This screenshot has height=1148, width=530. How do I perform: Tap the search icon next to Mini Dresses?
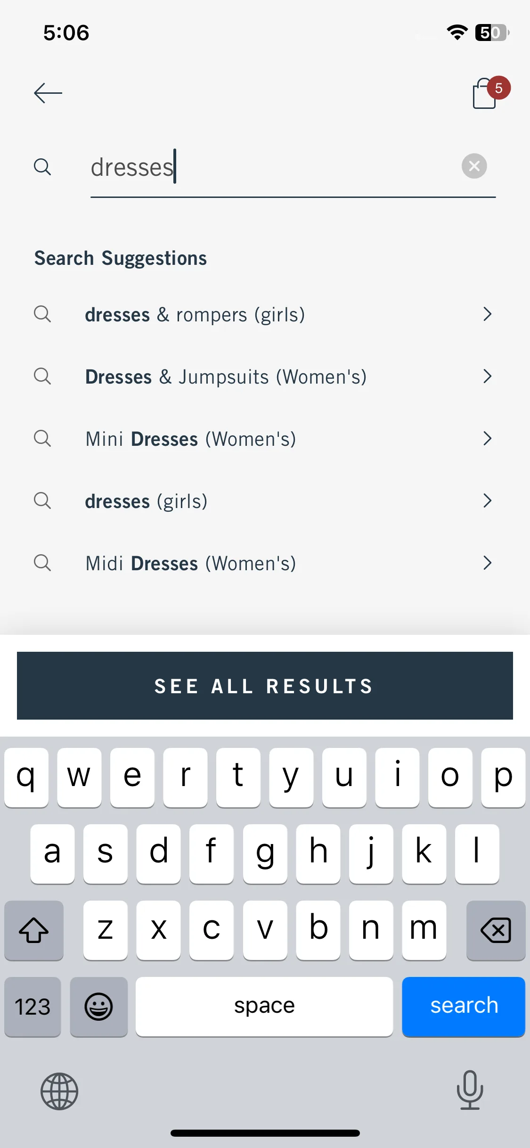42,438
